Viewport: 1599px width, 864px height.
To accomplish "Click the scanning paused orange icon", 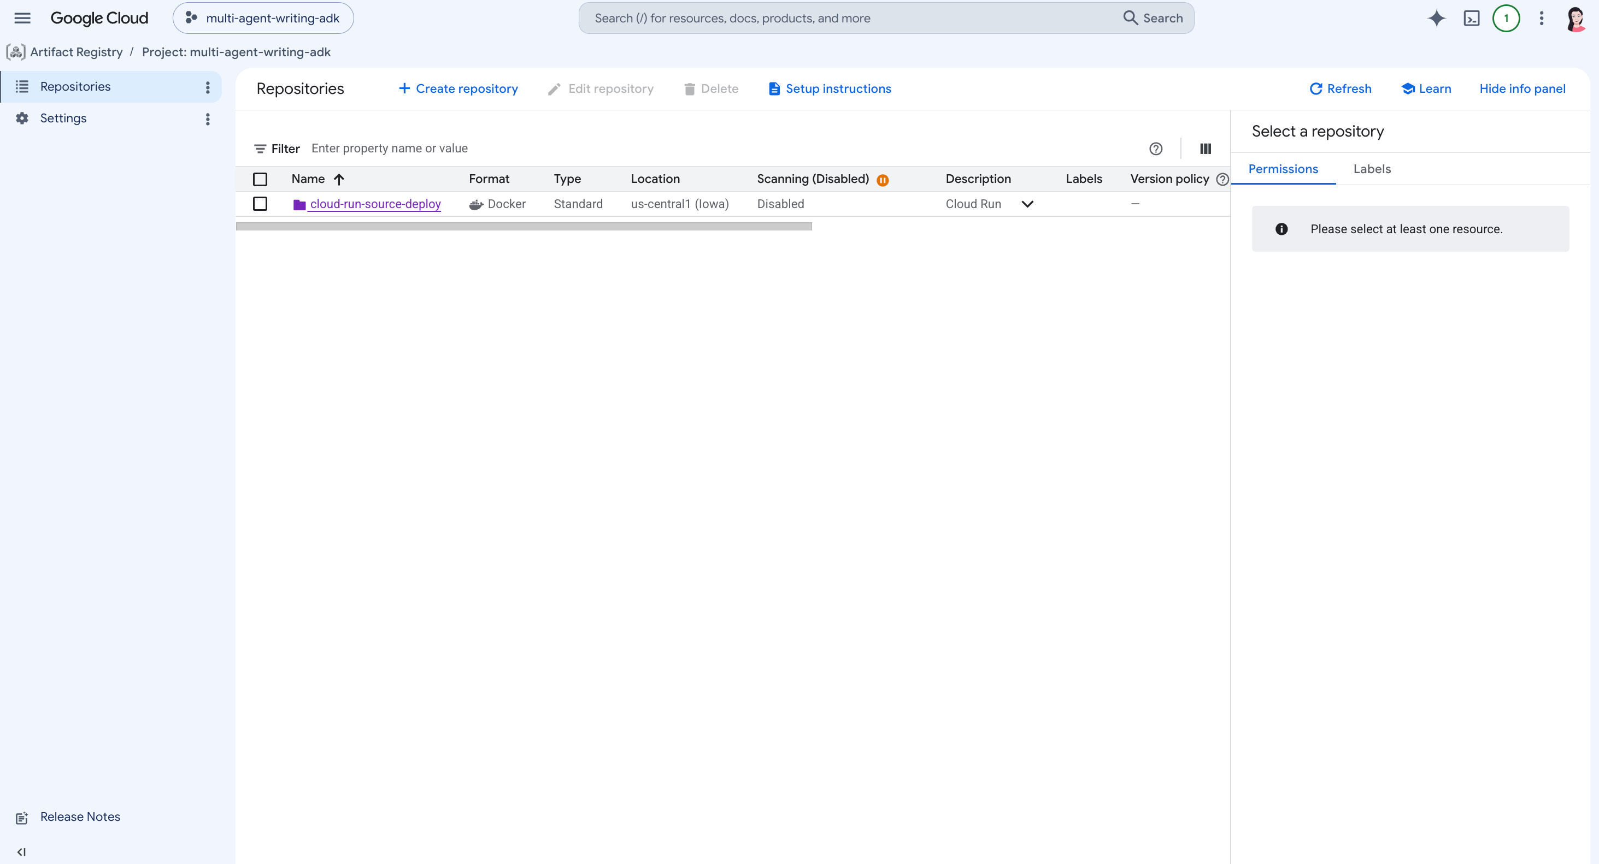I will point(883,180).
